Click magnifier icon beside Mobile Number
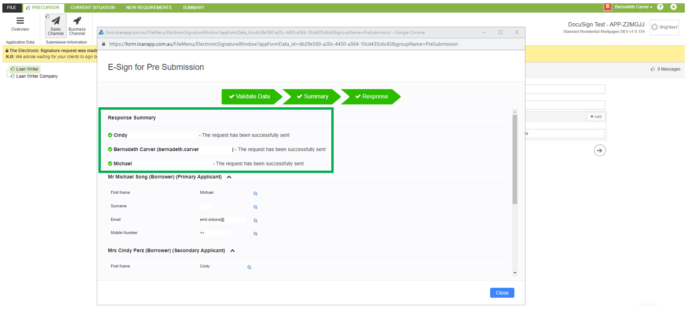Viewport: 690px width, 311px height. tap(256, 233)
